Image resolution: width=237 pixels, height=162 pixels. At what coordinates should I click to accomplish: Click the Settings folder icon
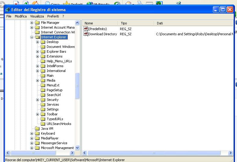pos(43,109)
